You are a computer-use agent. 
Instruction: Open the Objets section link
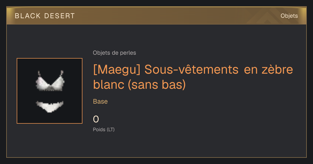289,16
